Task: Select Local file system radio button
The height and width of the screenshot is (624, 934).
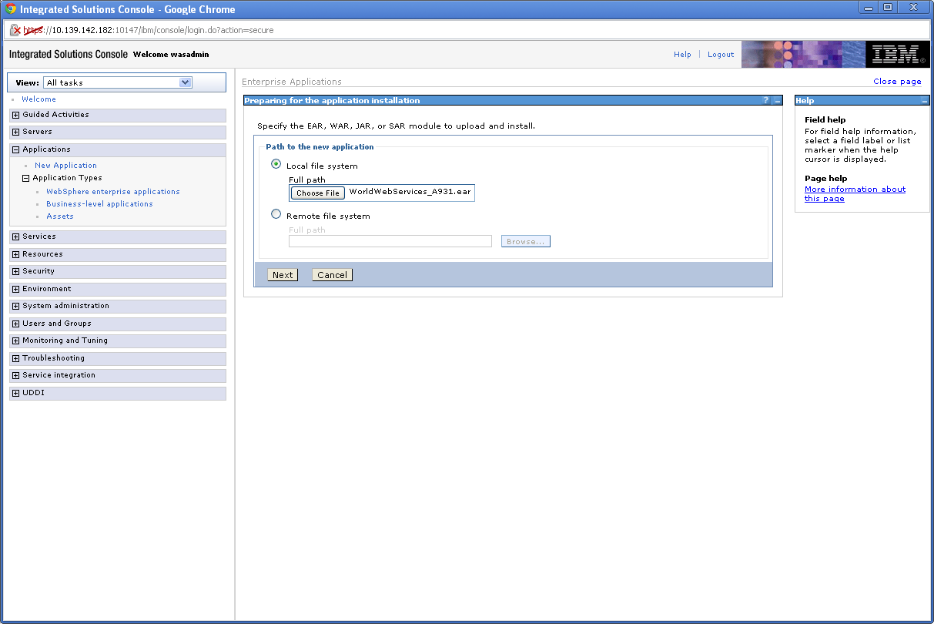Action: point(276,164)
